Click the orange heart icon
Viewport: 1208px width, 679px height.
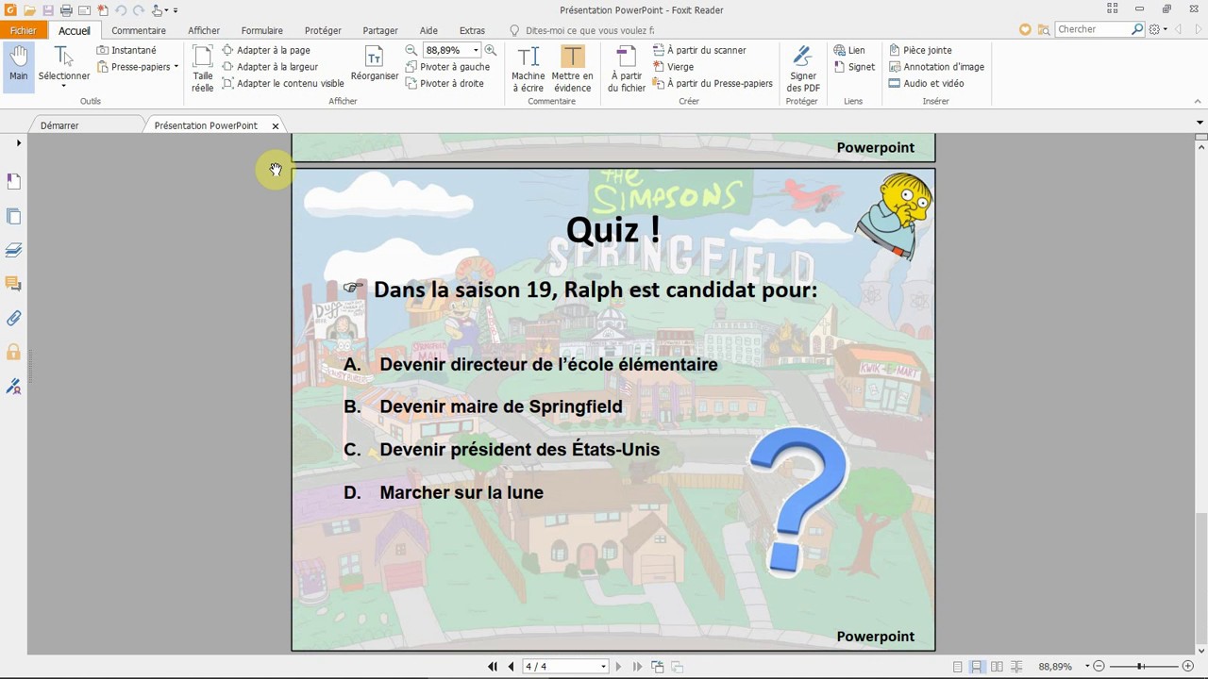(1025, 29)
